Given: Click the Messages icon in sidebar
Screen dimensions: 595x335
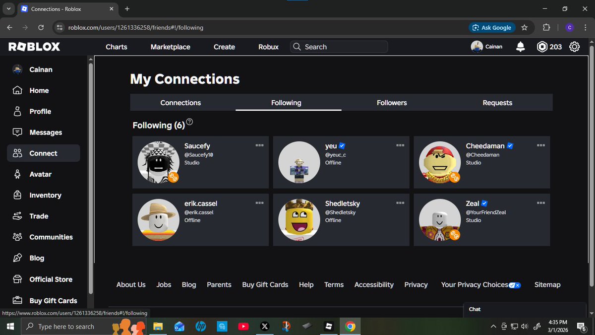Looking at the screenshot, I should [x=17, y=133].
